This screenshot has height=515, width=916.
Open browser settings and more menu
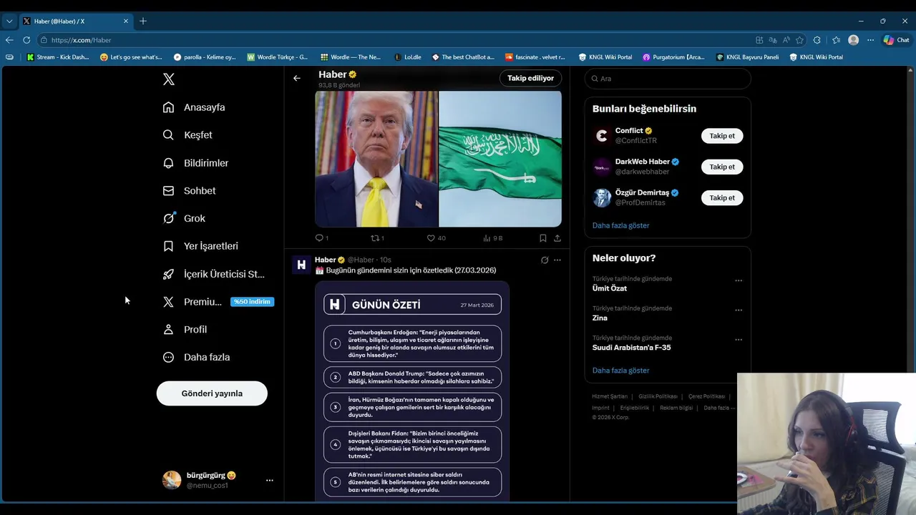point(870,40)
